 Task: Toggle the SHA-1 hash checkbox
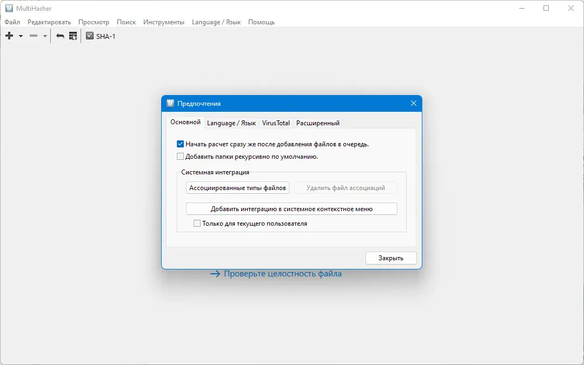90,36
